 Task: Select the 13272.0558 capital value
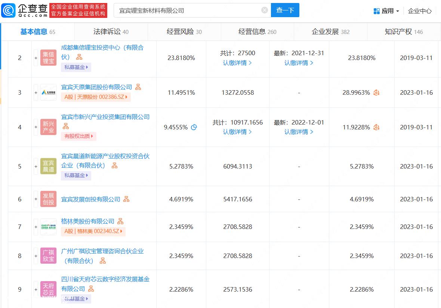(x=238, y=92)
